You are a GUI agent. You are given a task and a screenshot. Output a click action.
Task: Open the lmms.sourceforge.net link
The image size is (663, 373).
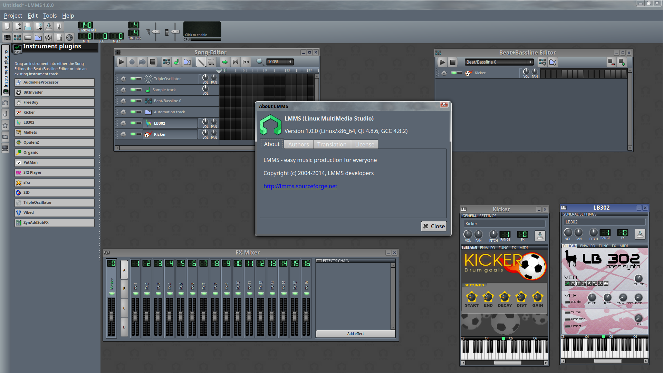pos(300,186)
